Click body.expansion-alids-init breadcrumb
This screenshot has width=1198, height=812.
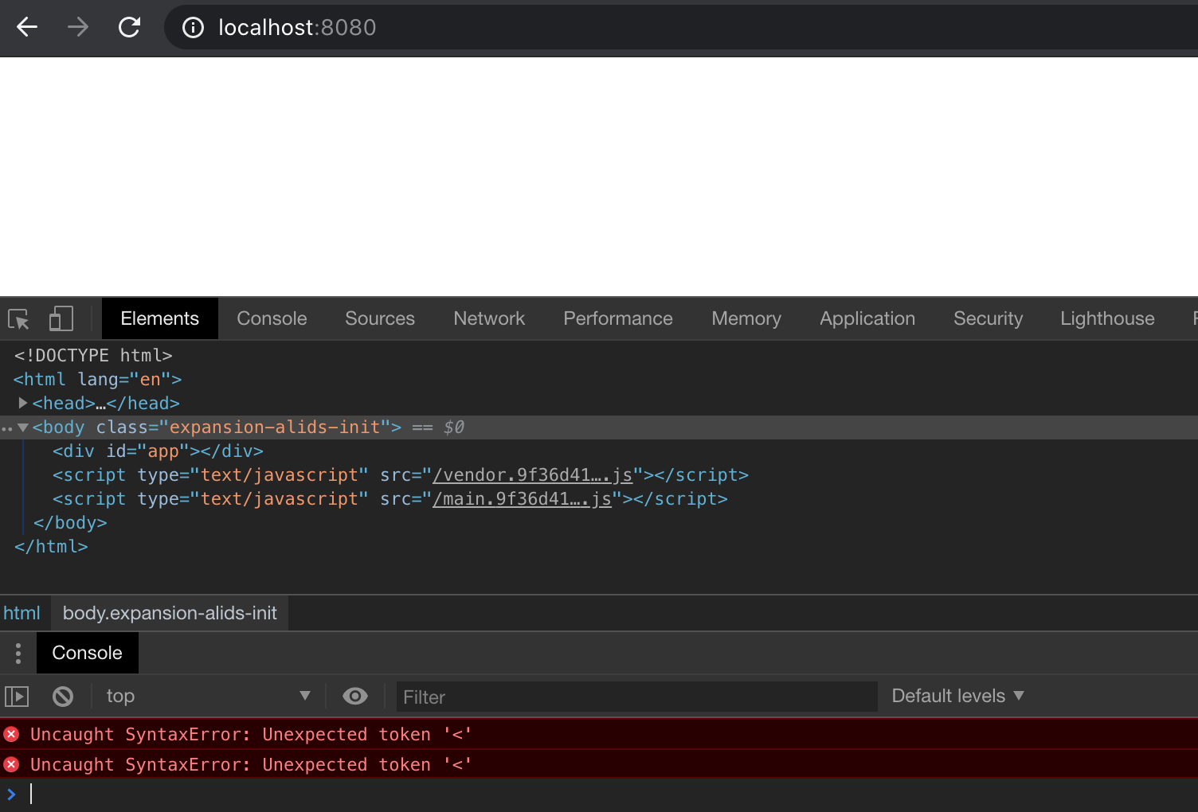click(170, 613)
